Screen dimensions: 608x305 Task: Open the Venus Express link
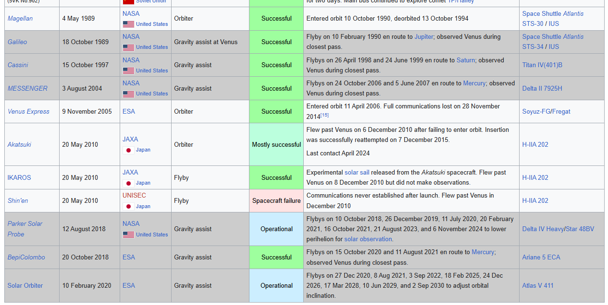click(x=28, y=111)
